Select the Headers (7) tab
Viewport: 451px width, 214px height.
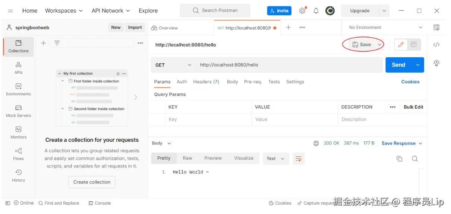[206, 82]
